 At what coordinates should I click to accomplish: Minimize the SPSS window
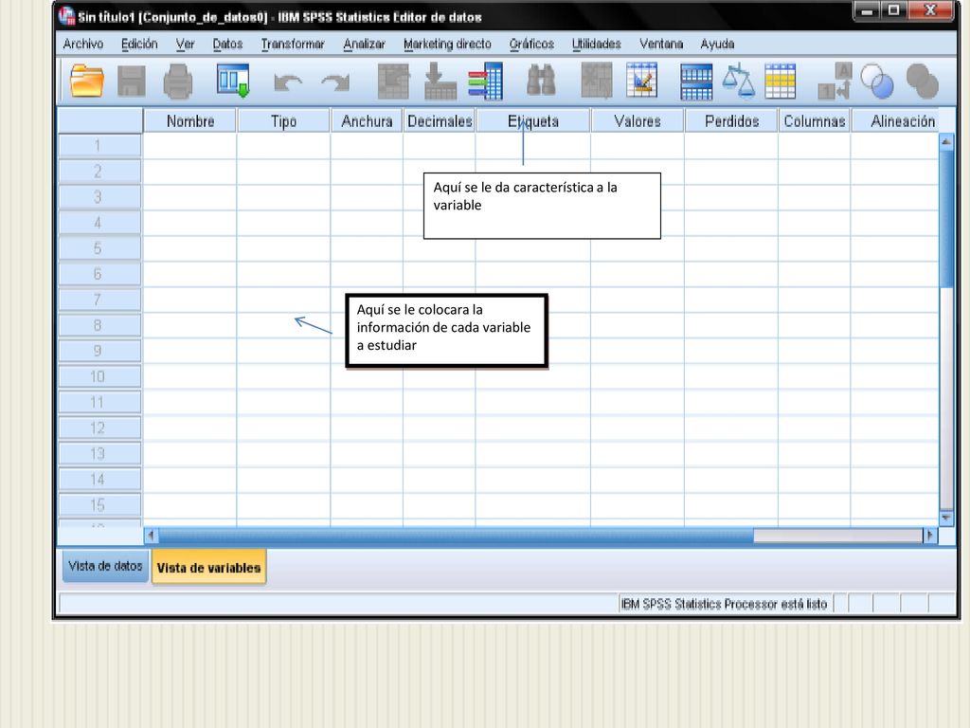(x=868, y=9)
